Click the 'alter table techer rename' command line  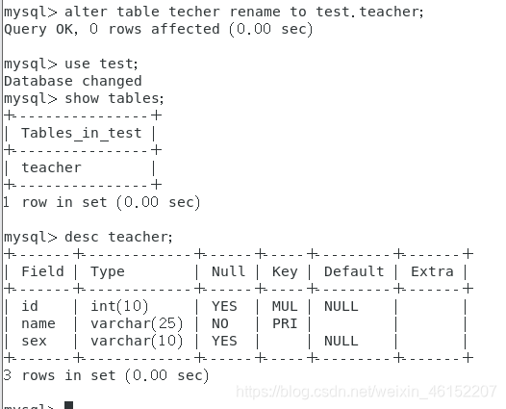(x=214, y=12)
